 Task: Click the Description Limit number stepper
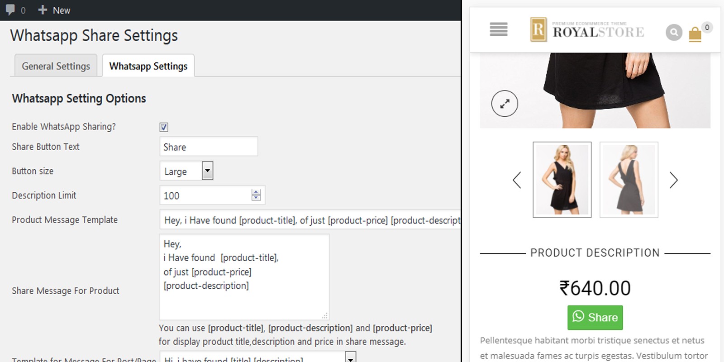(x=256, y=195)
